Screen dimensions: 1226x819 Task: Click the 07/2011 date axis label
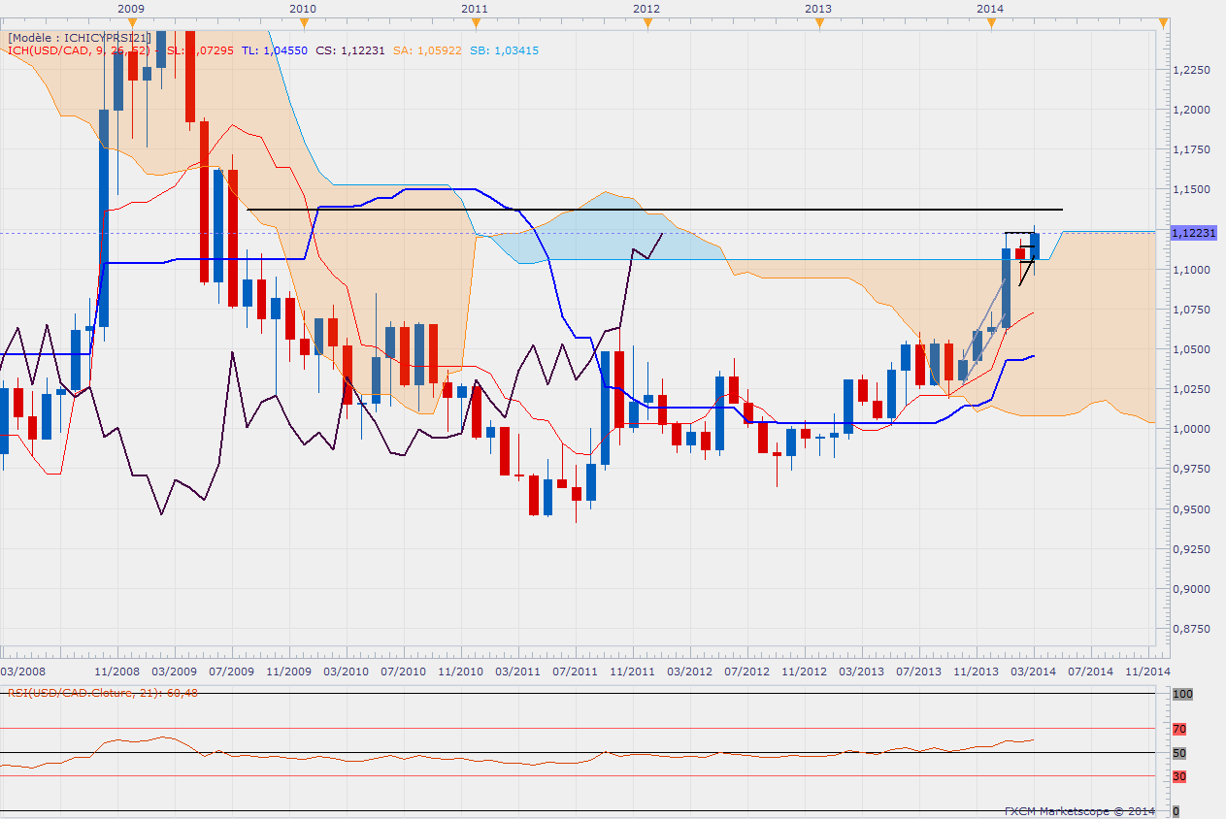[576, 672]
